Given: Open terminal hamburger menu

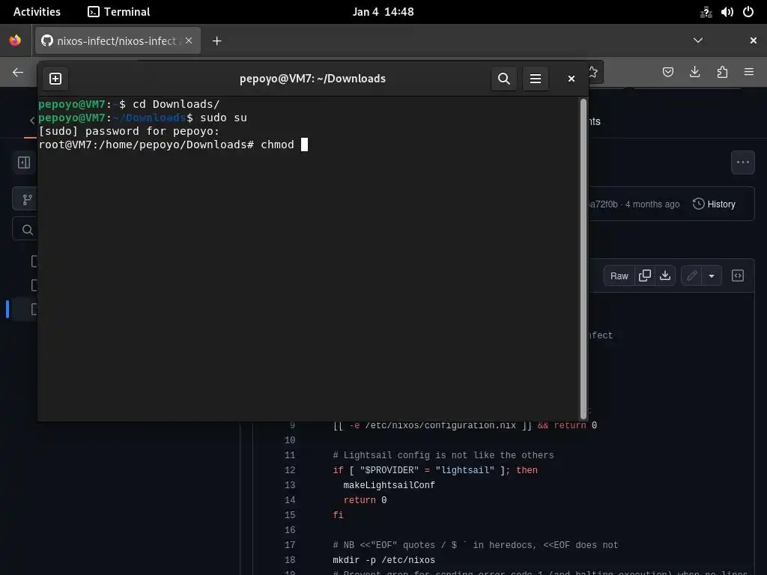Looking at the screenshot, I should coord(535,79).
